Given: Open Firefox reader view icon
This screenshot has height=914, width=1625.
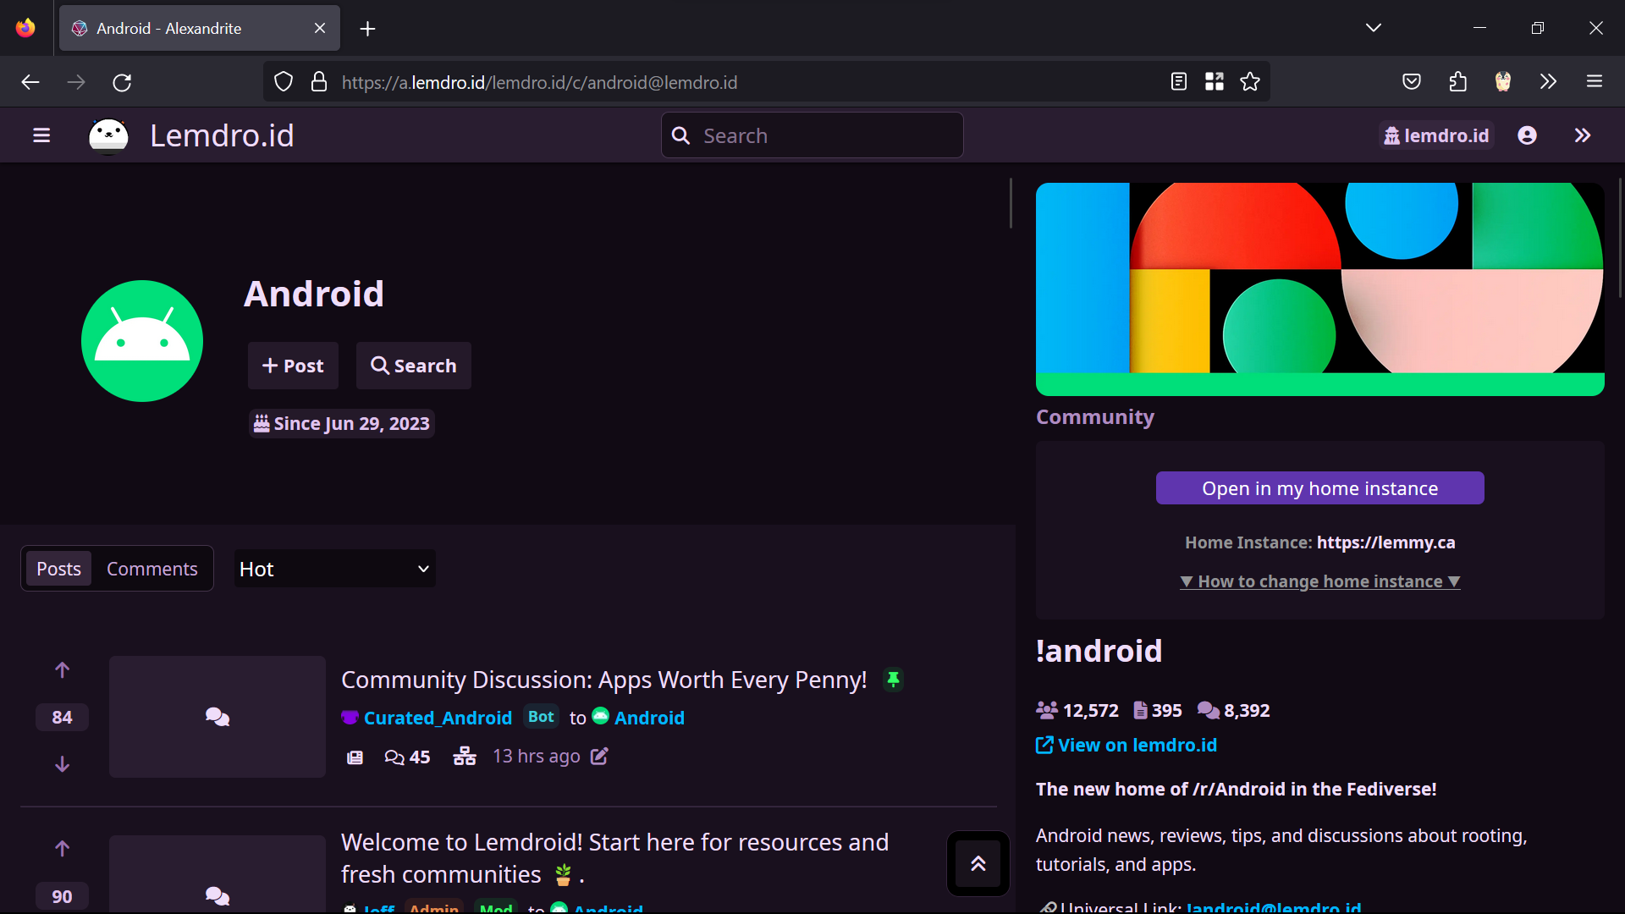Looking at the screenshot, I should [1178, 82].
